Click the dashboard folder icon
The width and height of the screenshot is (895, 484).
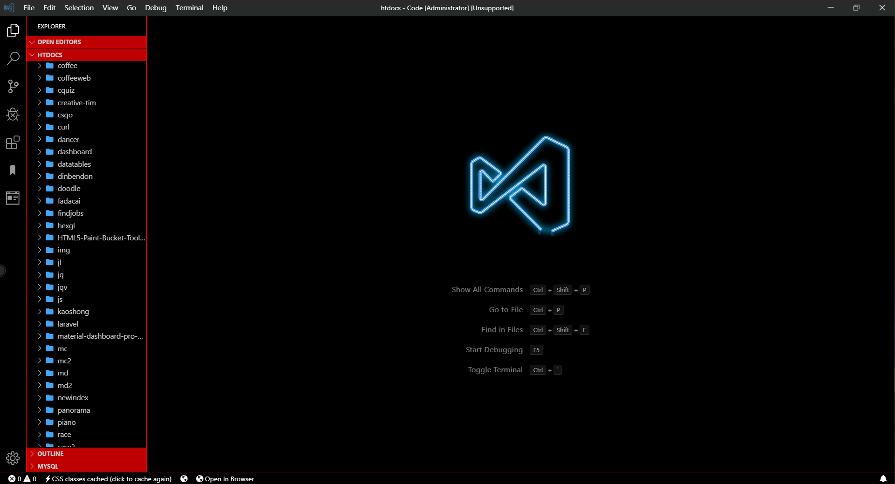(x=50, y=151)
